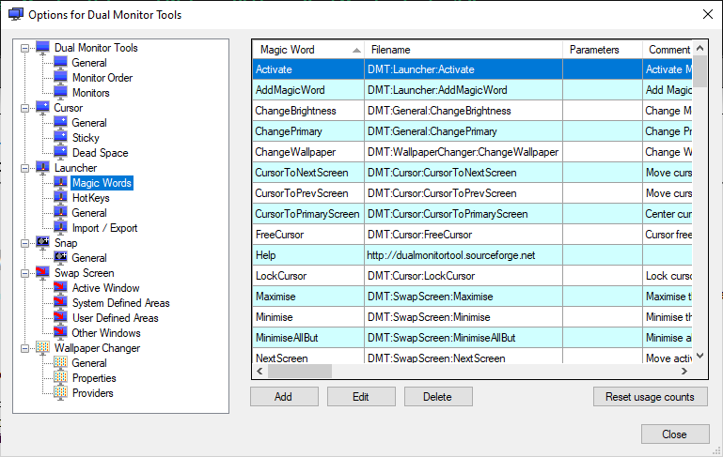Click the Edit button
Screen dimensions: 723x457
361,397
